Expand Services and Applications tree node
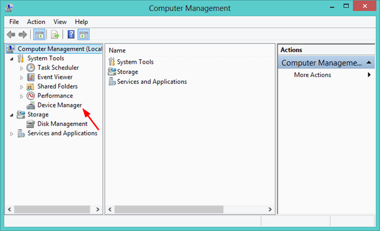Screen dimensions: 380x231 point(12,134)
